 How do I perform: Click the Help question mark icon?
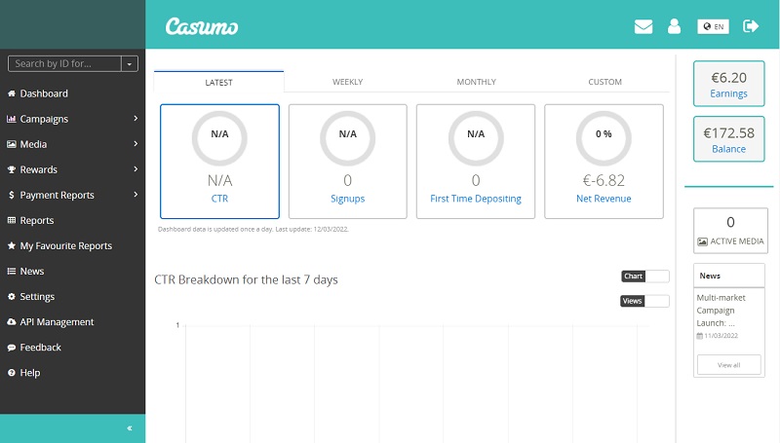(12, 373)
